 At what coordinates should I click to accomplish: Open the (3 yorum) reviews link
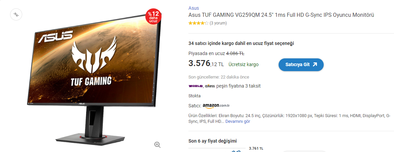(218, 23)
